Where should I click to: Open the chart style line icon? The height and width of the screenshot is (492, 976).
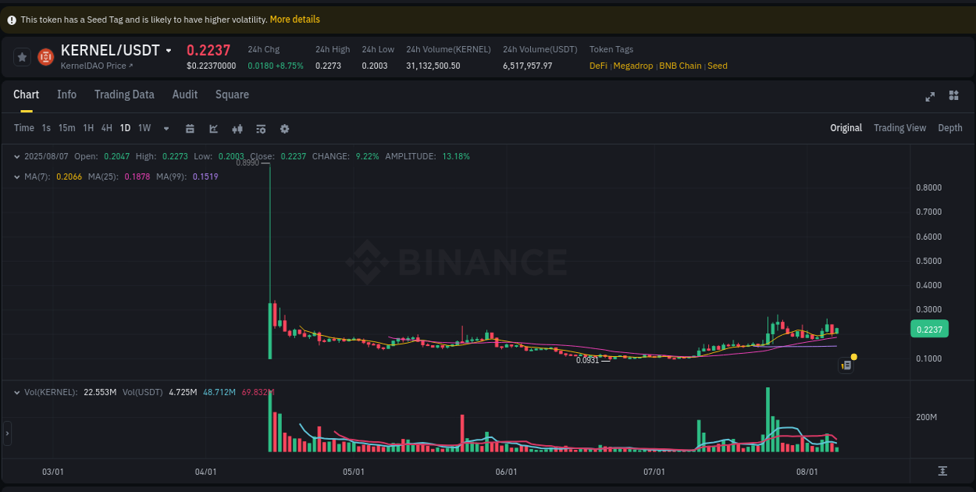(x=213, y=128)
